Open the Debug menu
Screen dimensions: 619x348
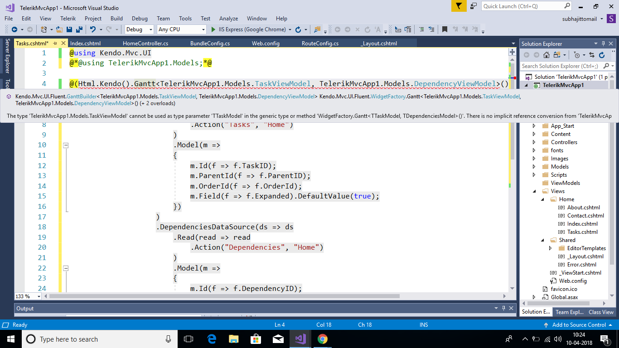coord(140,19)
